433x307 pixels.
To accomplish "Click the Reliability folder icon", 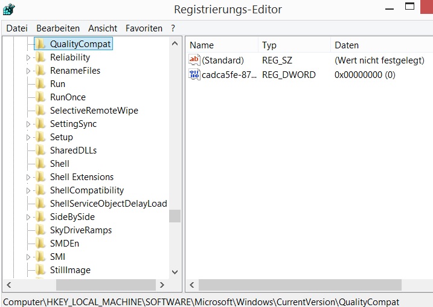I will click(41, 57).
